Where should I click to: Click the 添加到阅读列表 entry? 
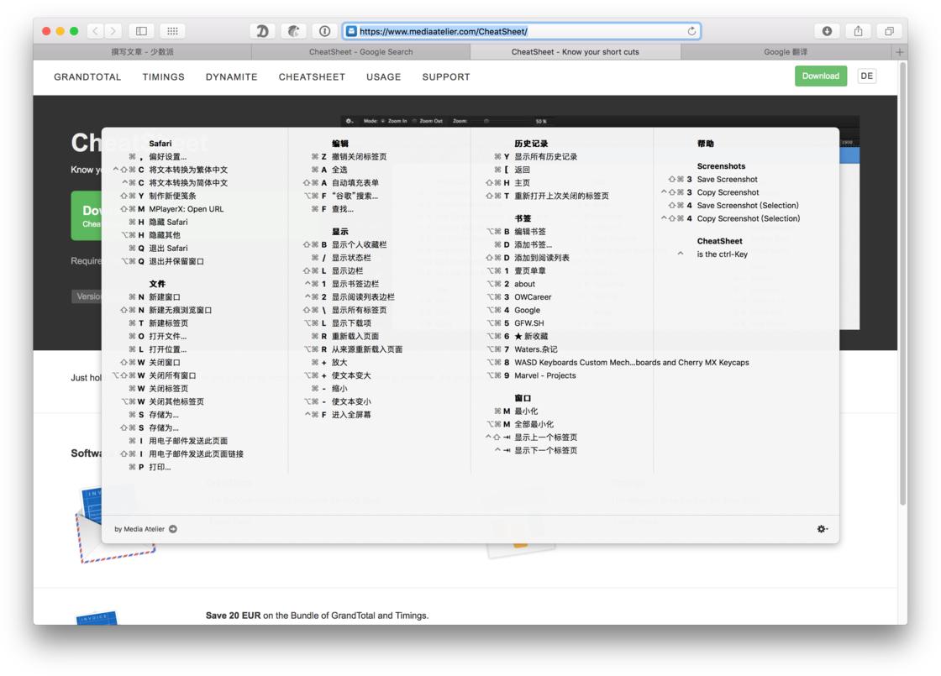click(541, 258)
